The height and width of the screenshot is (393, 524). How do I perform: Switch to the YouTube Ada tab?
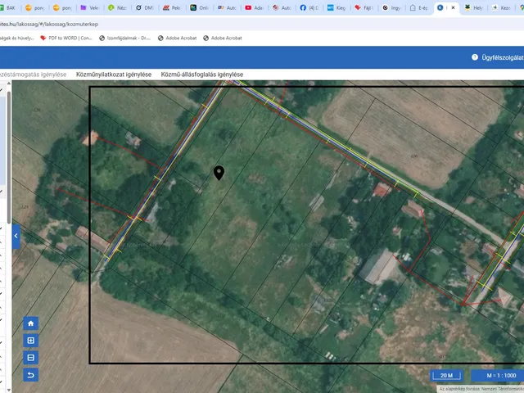click(254, 7)
